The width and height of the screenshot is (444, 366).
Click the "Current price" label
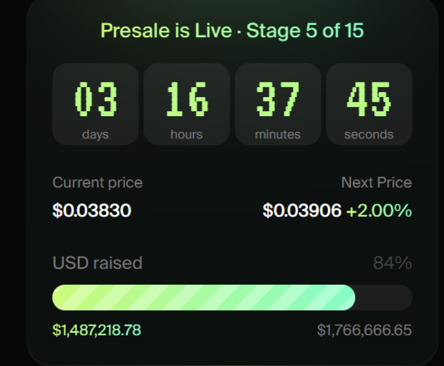98,183
